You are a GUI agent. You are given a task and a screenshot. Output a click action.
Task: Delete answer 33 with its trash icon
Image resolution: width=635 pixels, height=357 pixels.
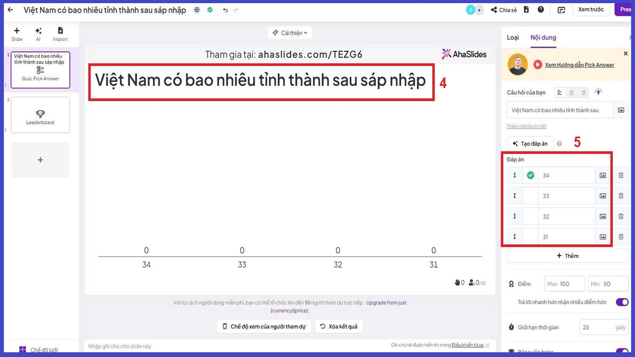pos(621,196)
